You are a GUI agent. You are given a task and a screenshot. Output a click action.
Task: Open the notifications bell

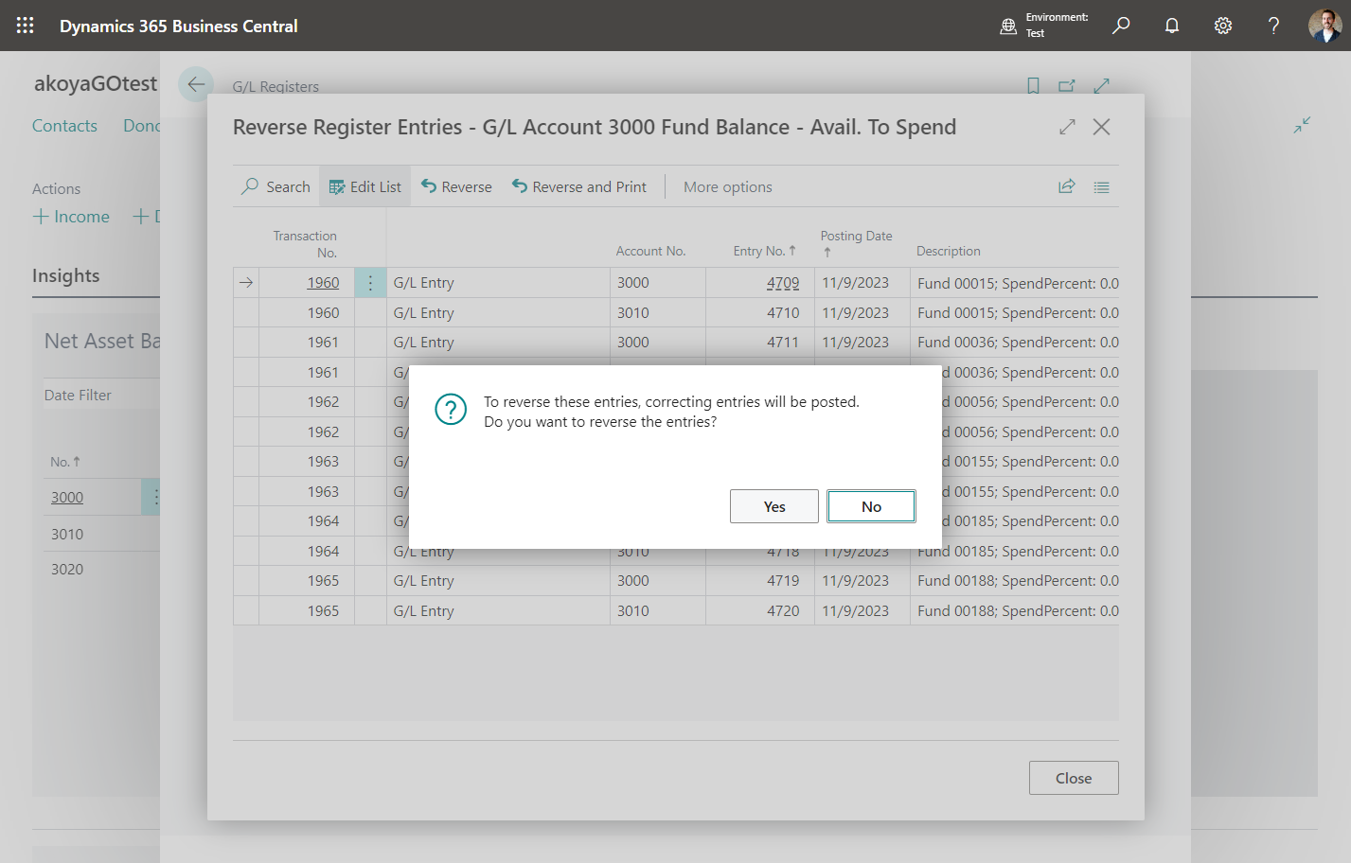point(1172,26)
